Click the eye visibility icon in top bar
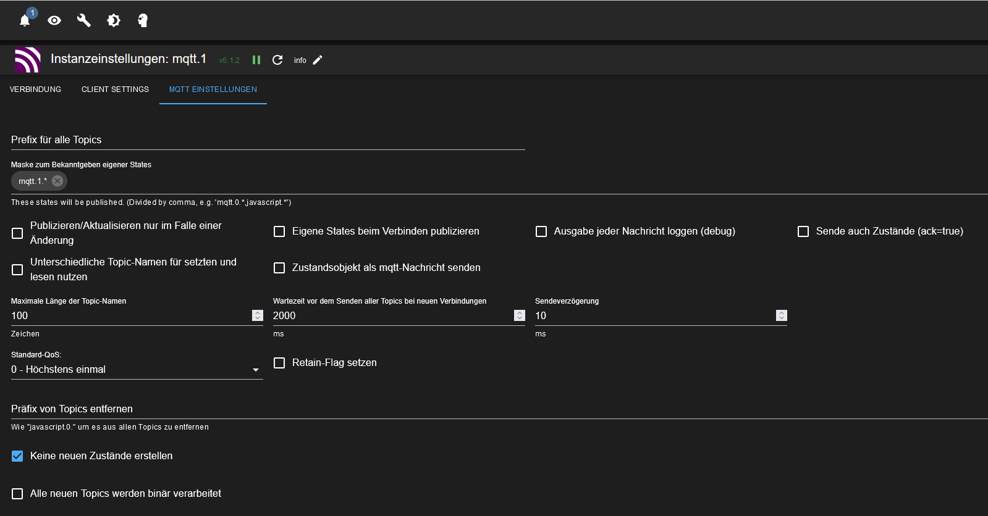 54,20
